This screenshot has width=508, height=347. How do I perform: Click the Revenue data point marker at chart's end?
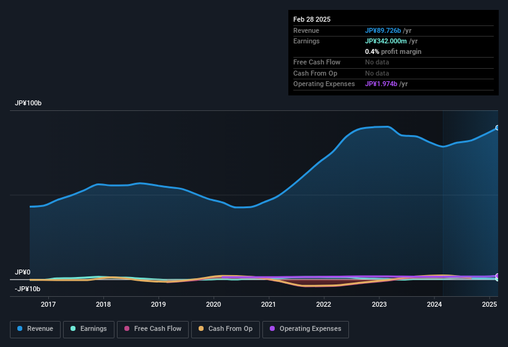[497, 128]
